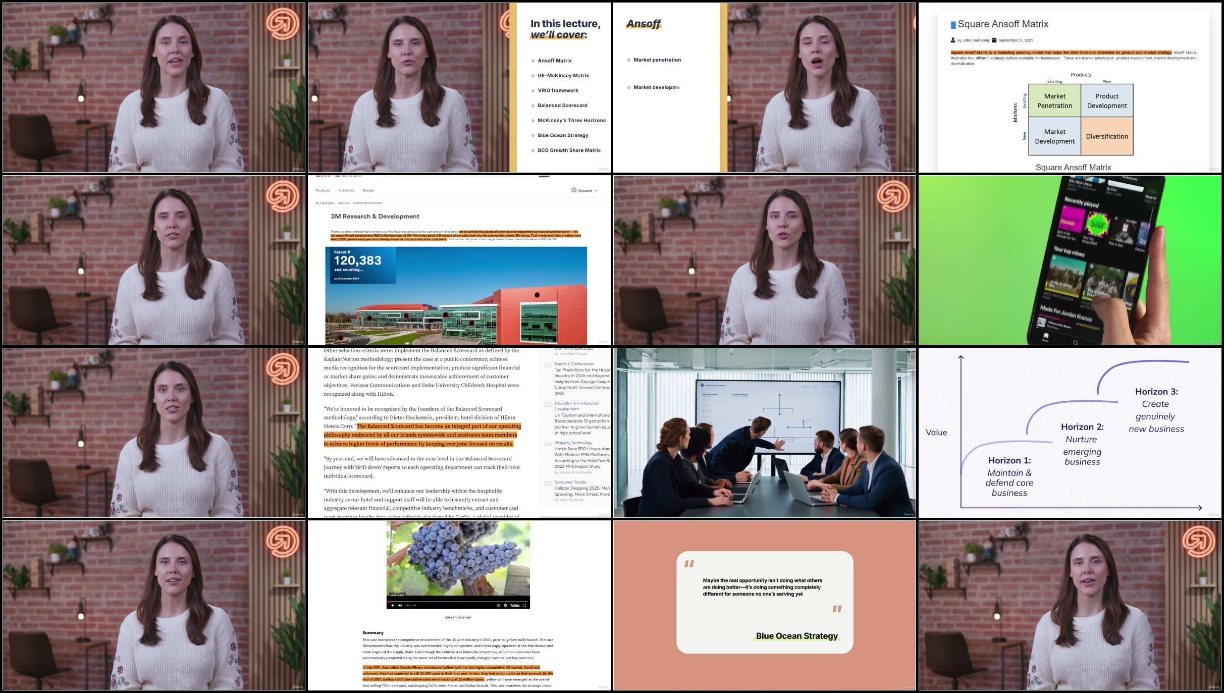Toggle subtitles icon in YouTube player
Viewport: 1224px width, 693px height.
[x=498, y=605]
